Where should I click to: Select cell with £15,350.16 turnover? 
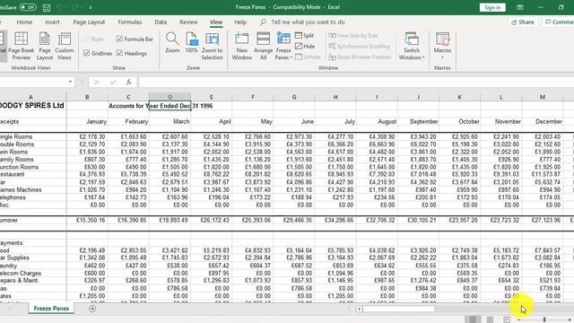[x=87, y=220]
